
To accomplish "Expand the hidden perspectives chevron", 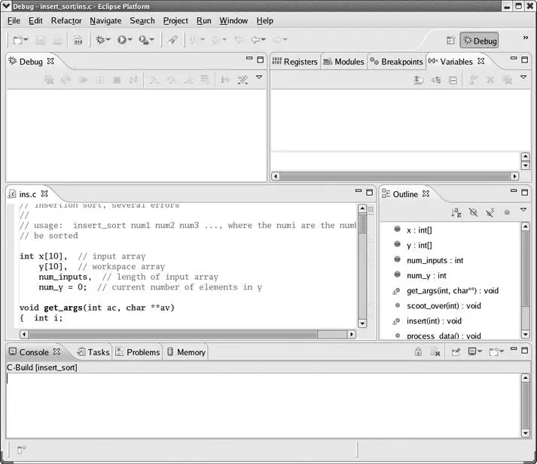I will [525, 38].
